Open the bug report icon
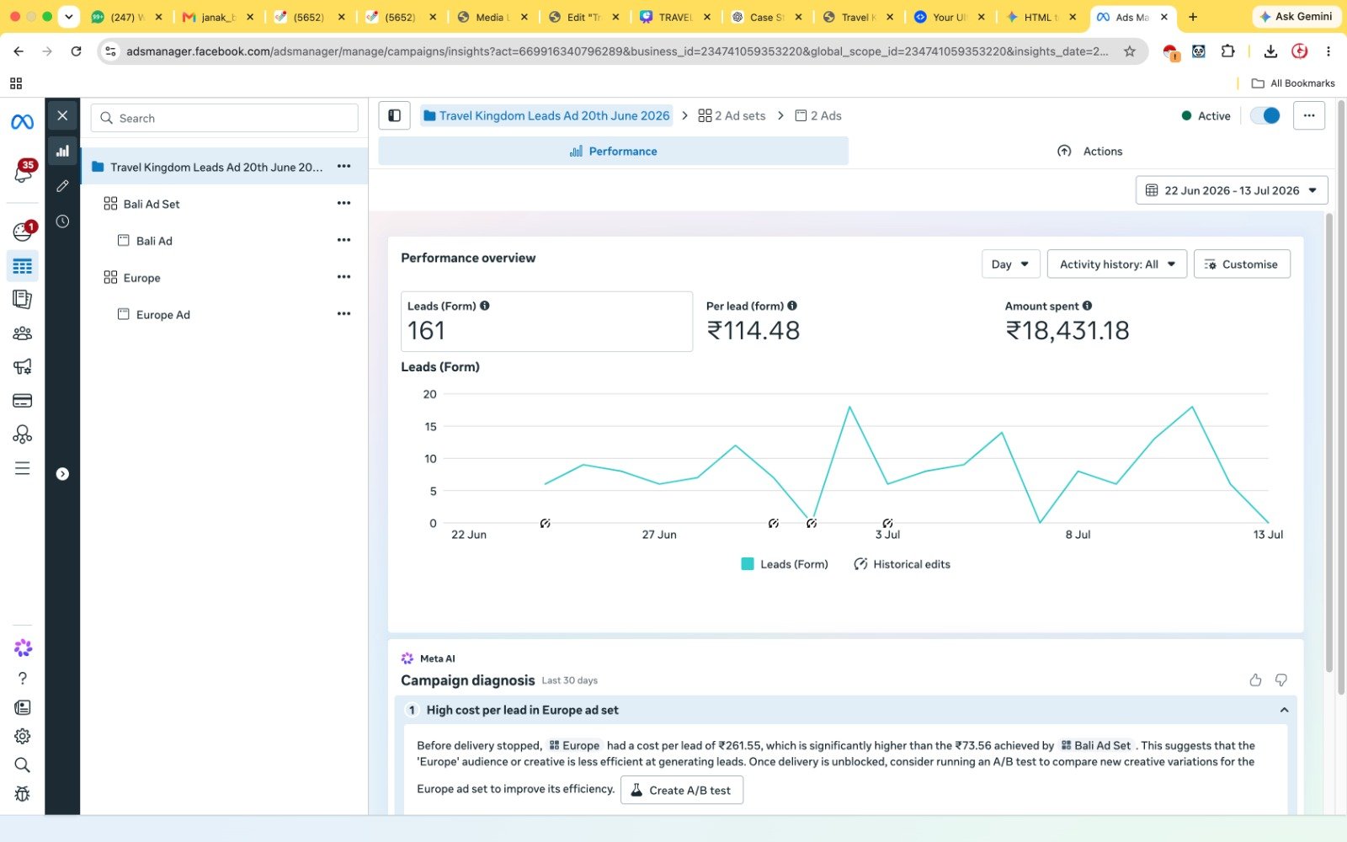This screenshot has width=1347, height=842. [x=23, y=794]
